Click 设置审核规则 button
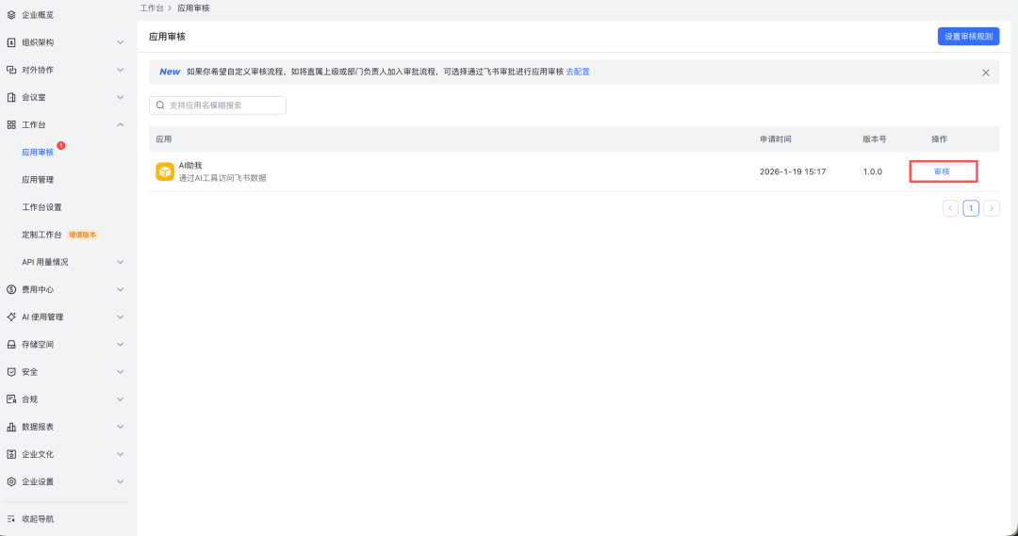This screenshot has width=1018, height=536. [x=968, y=37]
